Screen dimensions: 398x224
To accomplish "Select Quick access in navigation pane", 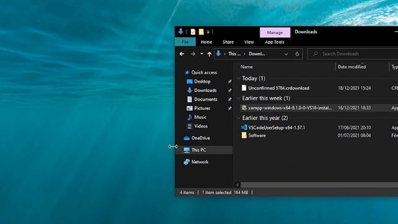I will click(x=204, y=72).
